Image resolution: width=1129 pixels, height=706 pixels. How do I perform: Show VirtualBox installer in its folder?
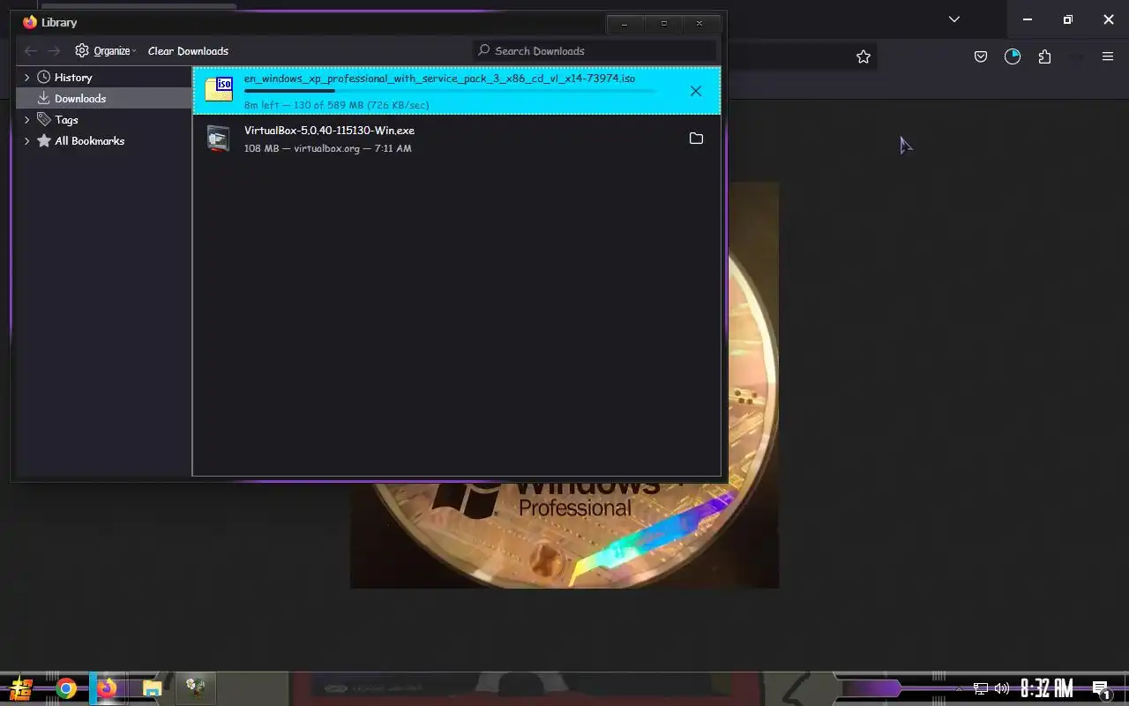[x=696, y=139]
